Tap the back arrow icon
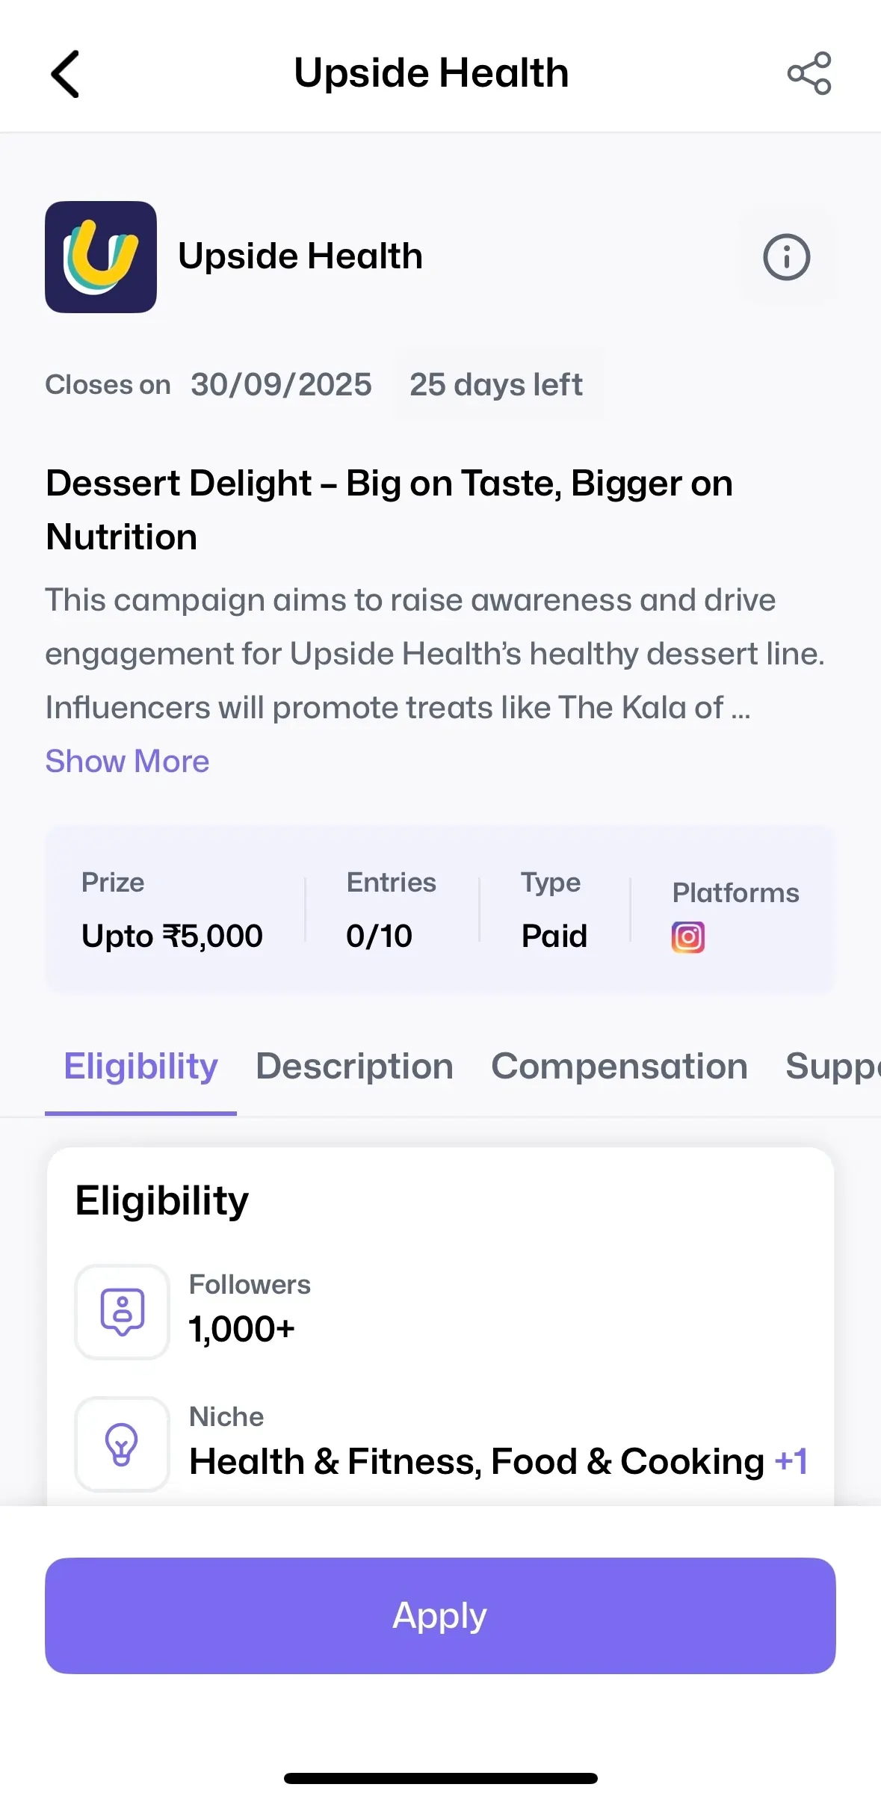This screenshot has width=881, height=1802. pos(66,74)
